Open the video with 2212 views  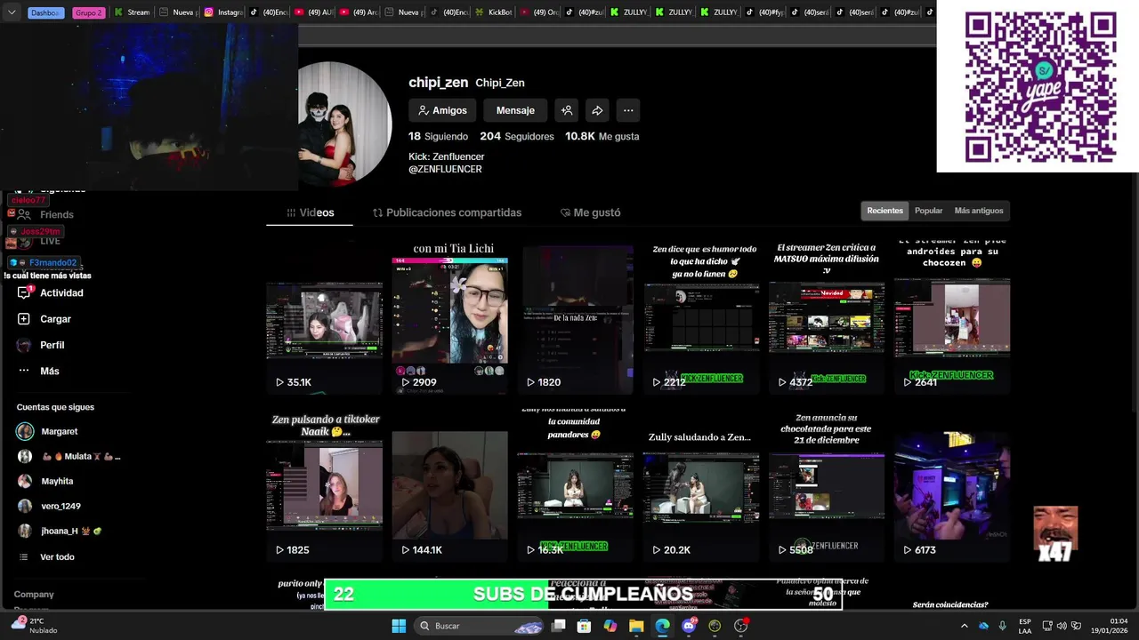click(x=701, y=317)
